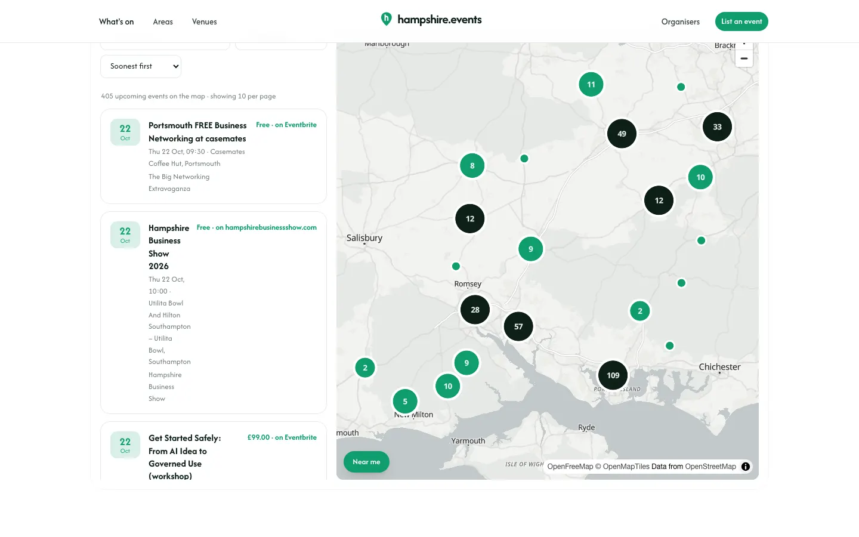Click the List an event button
Screen dimensions: 859x537
pos(741,21)
